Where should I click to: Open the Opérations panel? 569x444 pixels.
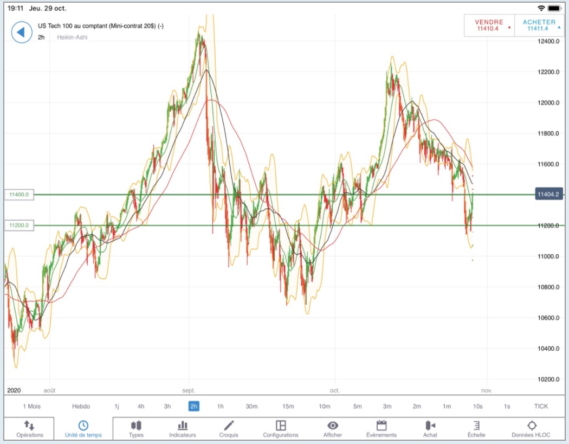[29, 428]
